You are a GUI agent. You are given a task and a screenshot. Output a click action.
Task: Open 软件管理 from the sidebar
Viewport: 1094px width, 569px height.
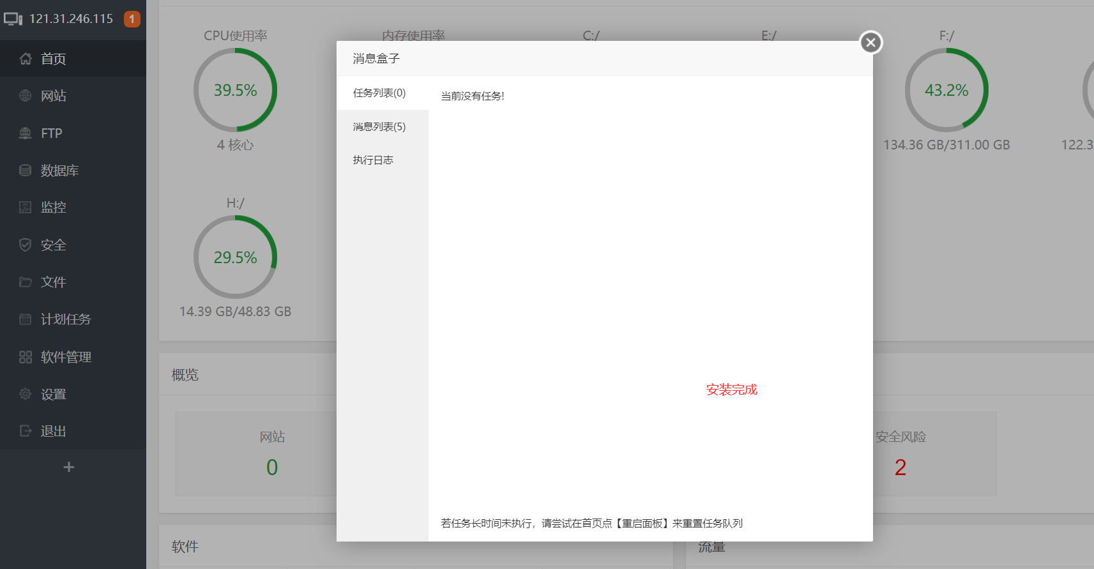[x=73, y=357]
